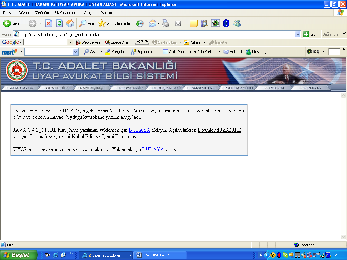
Task: Click the icq logo button
Action: point(313,51)
